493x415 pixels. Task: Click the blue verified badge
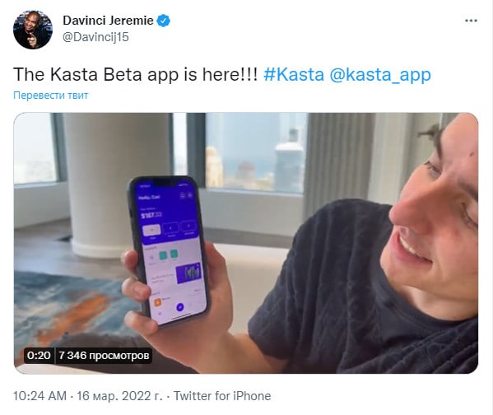click(163, 21)
